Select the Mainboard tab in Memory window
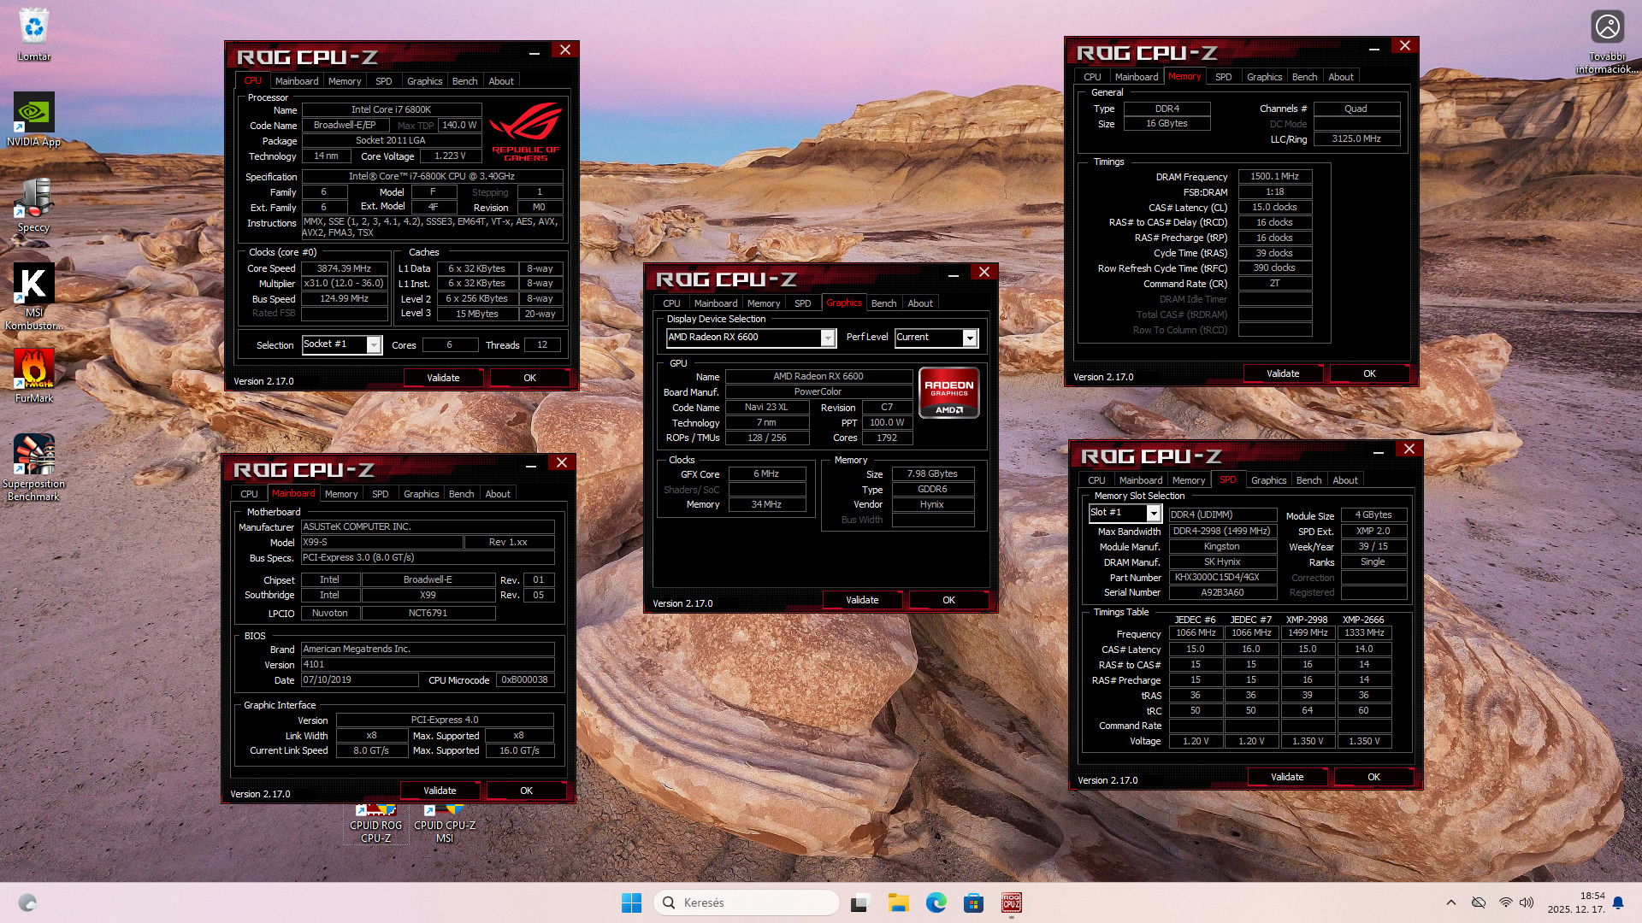The width and height of the screenshot is (1642, 923). click(x=1136, y=77)
